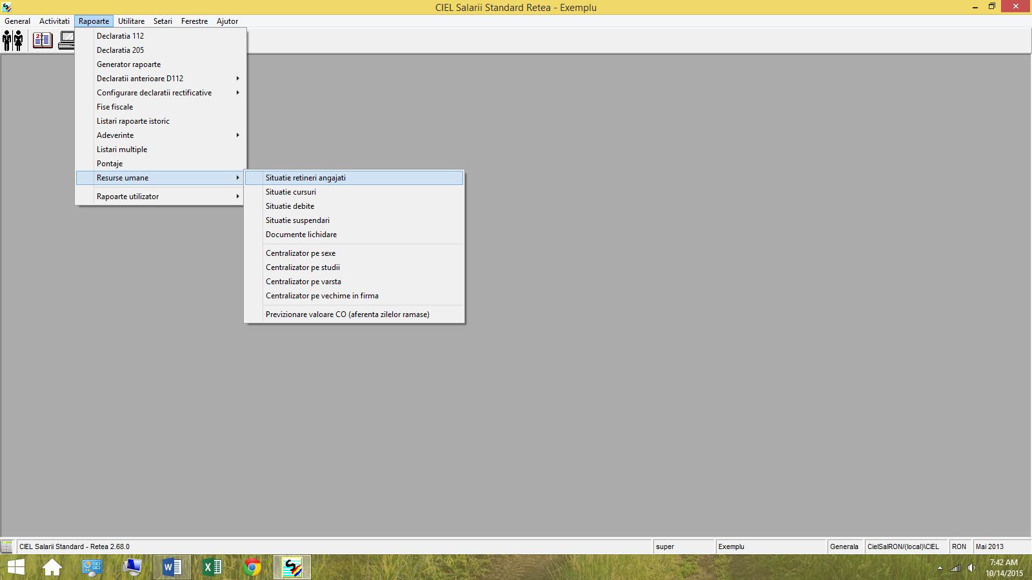Show hidden tray icons arrow
The height and width of the screenshot is (580, 1032).
click(x=940, y=568)
